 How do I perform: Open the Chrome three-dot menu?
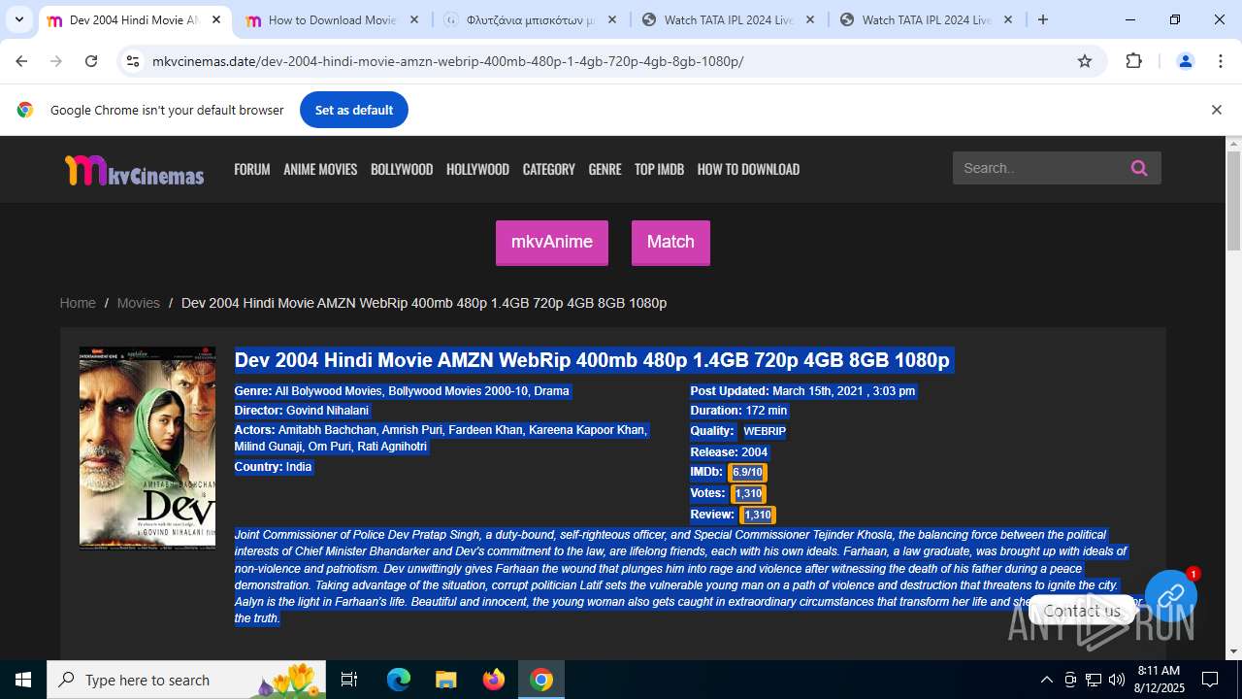1220,61
